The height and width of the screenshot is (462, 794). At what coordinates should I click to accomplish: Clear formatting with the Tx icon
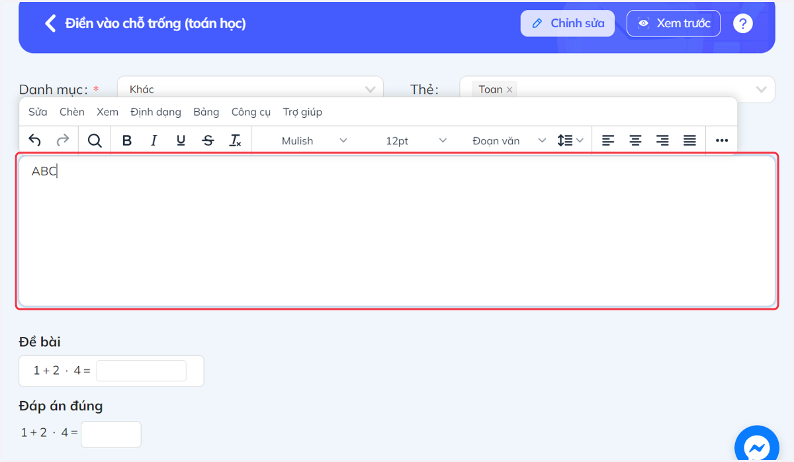(235, 140)
